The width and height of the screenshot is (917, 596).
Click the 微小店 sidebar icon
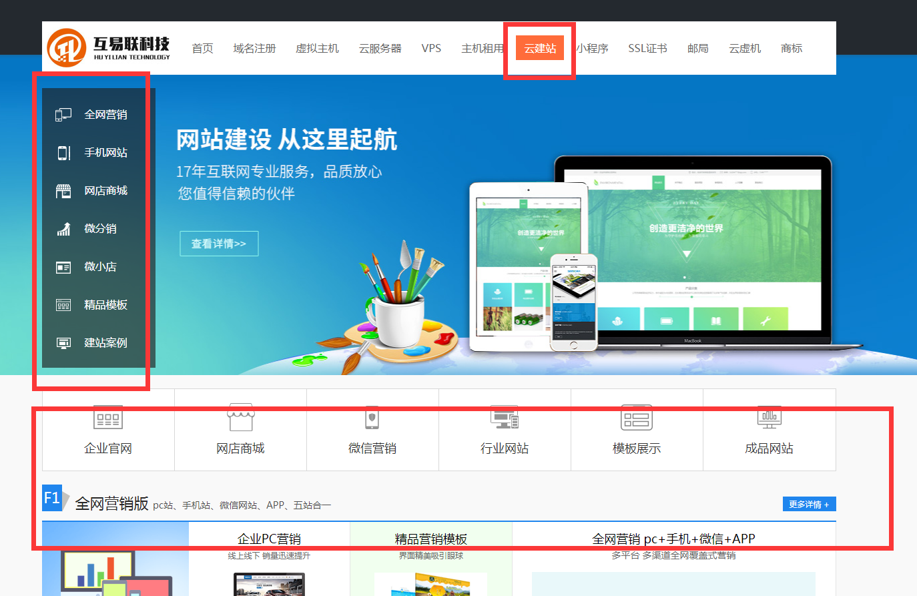coord(63,267)
